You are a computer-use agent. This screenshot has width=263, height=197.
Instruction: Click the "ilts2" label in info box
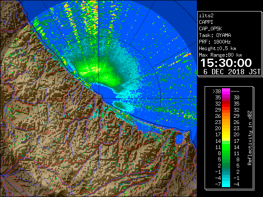pyautogui.click(x=206, y=16)
